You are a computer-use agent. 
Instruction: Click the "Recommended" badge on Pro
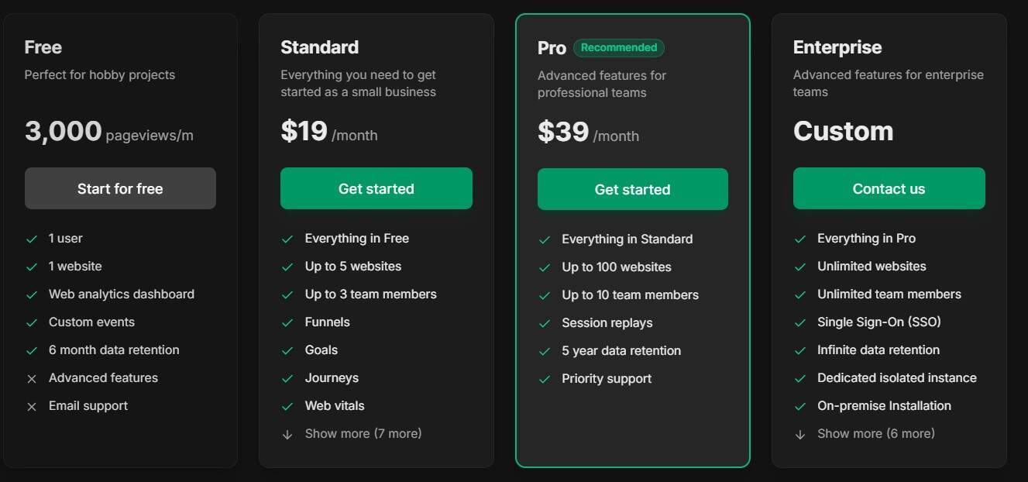[618, 47]
